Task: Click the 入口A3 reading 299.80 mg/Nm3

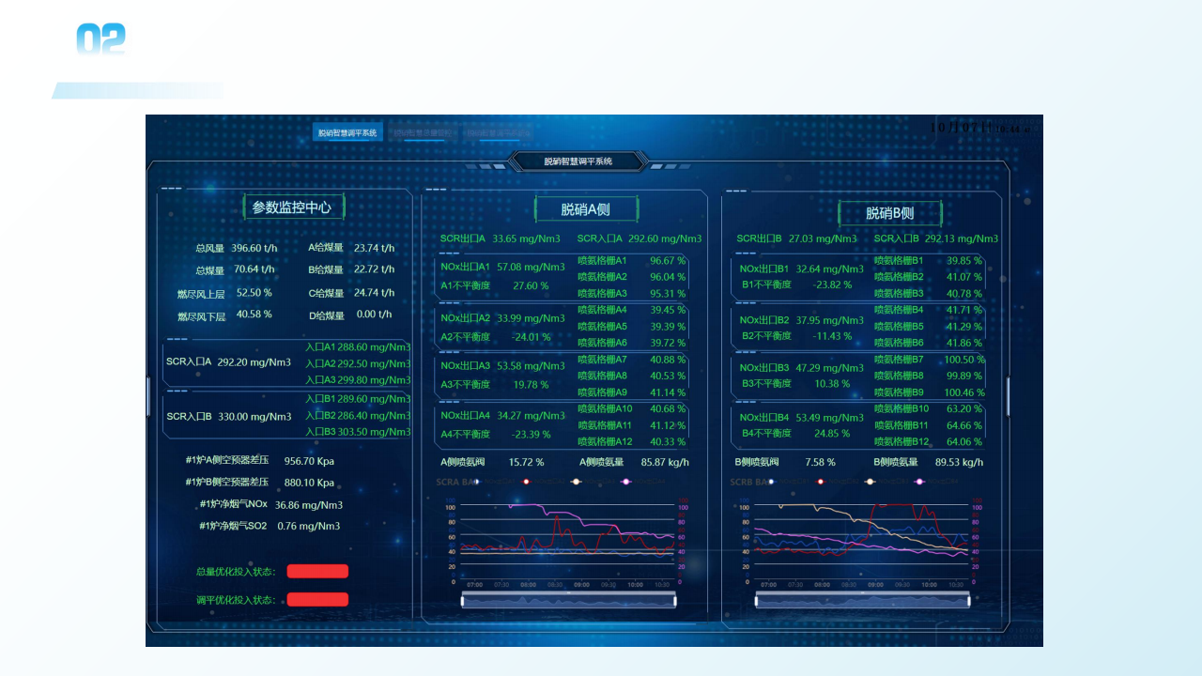Action: (375, 380)
